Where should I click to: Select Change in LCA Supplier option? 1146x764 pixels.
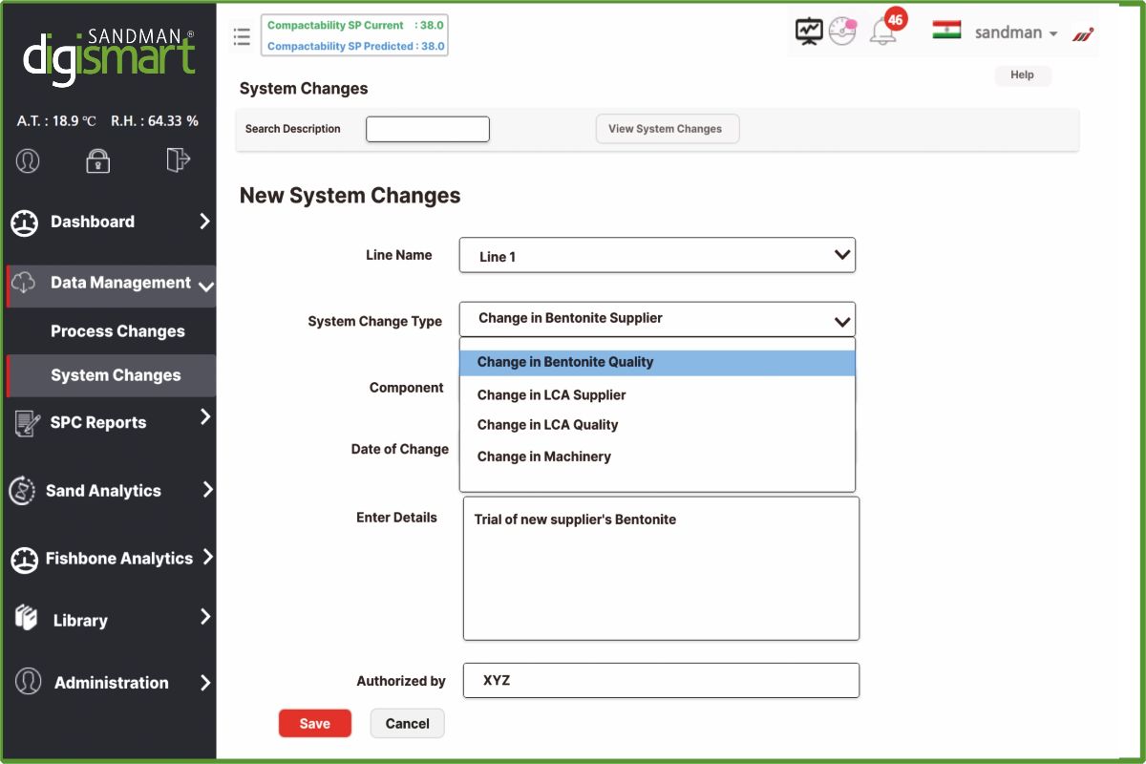point(551,394)
